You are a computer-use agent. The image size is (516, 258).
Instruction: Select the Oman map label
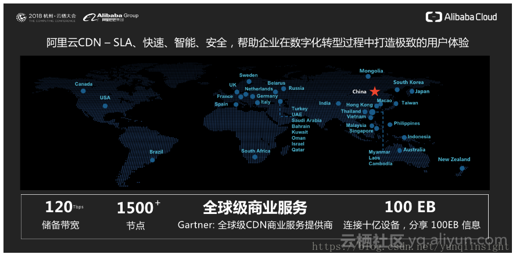click(x=299, y=138)
